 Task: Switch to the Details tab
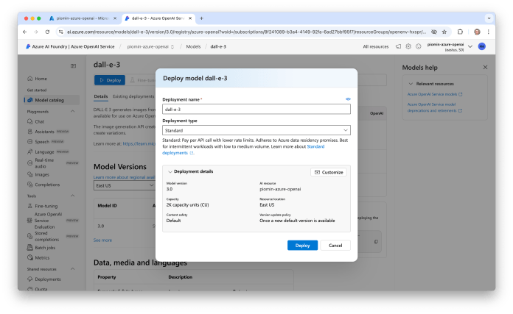click(x=101, y=96)
